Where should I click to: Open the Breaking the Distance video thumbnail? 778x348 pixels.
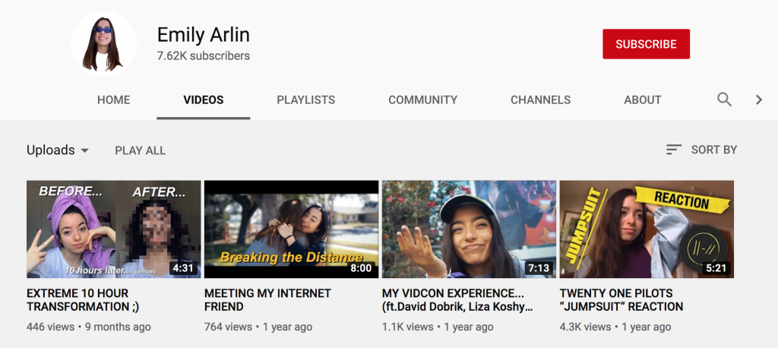[291, 229]
